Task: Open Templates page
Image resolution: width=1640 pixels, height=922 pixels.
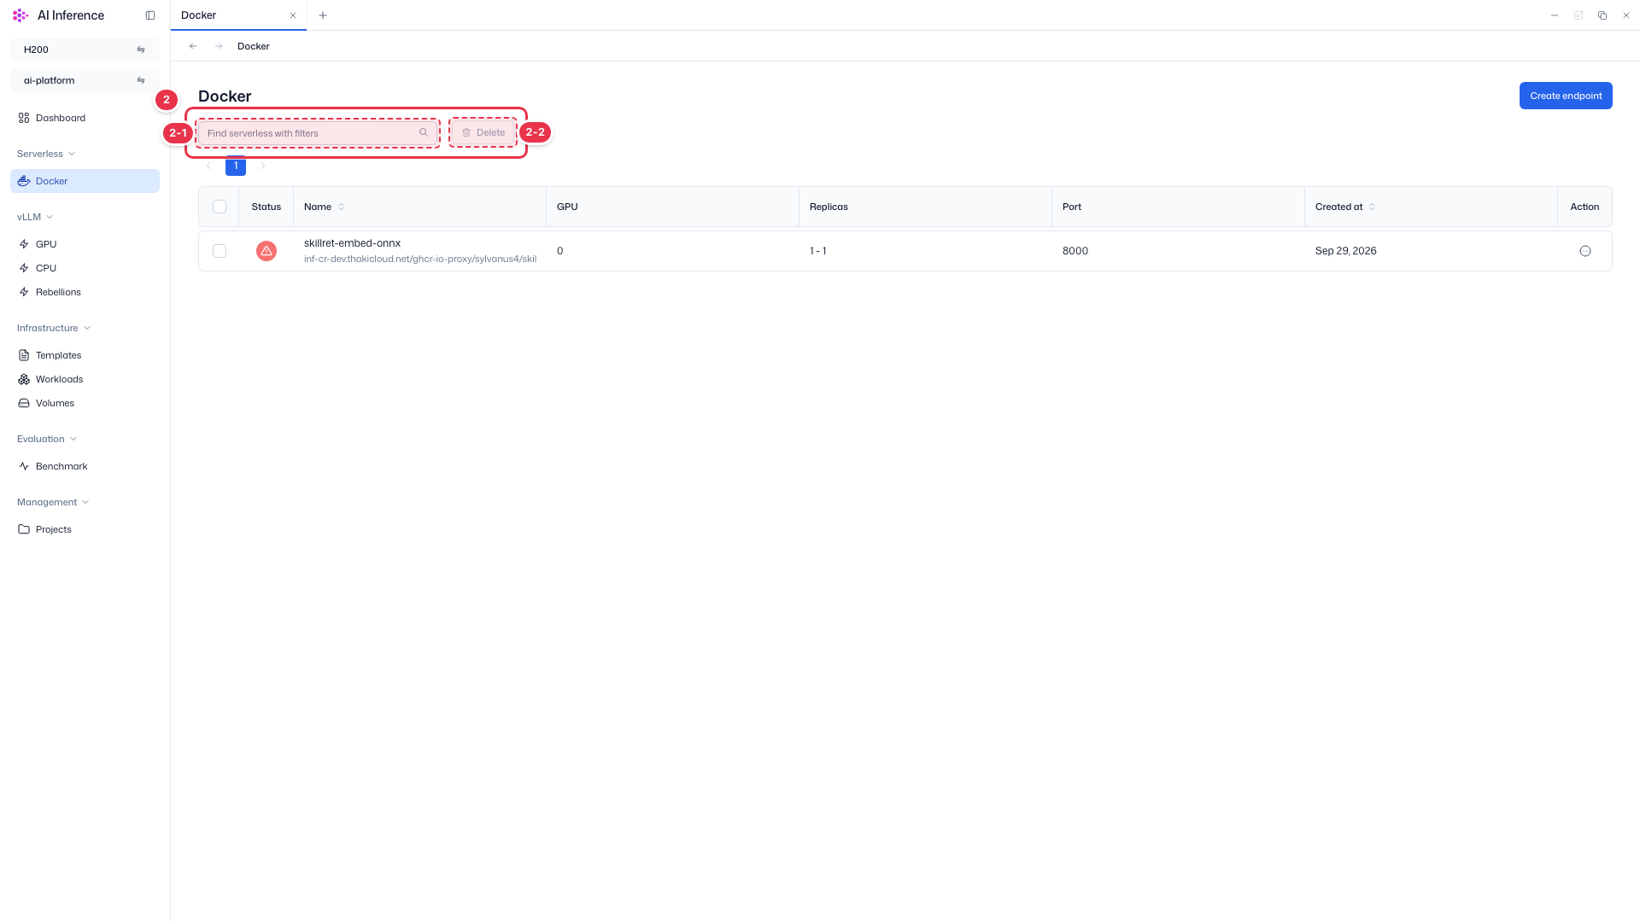Action: [85, 355]
